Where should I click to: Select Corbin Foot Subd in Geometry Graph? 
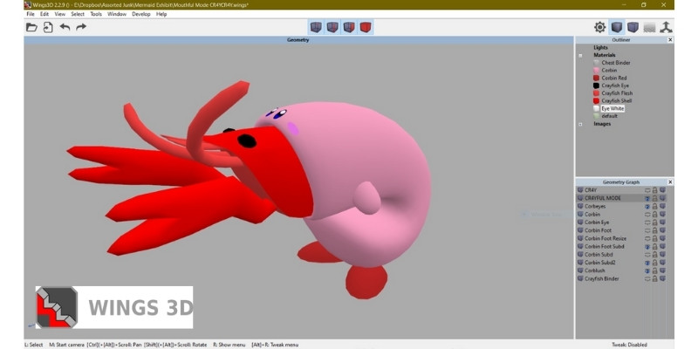tap(604, 246)
